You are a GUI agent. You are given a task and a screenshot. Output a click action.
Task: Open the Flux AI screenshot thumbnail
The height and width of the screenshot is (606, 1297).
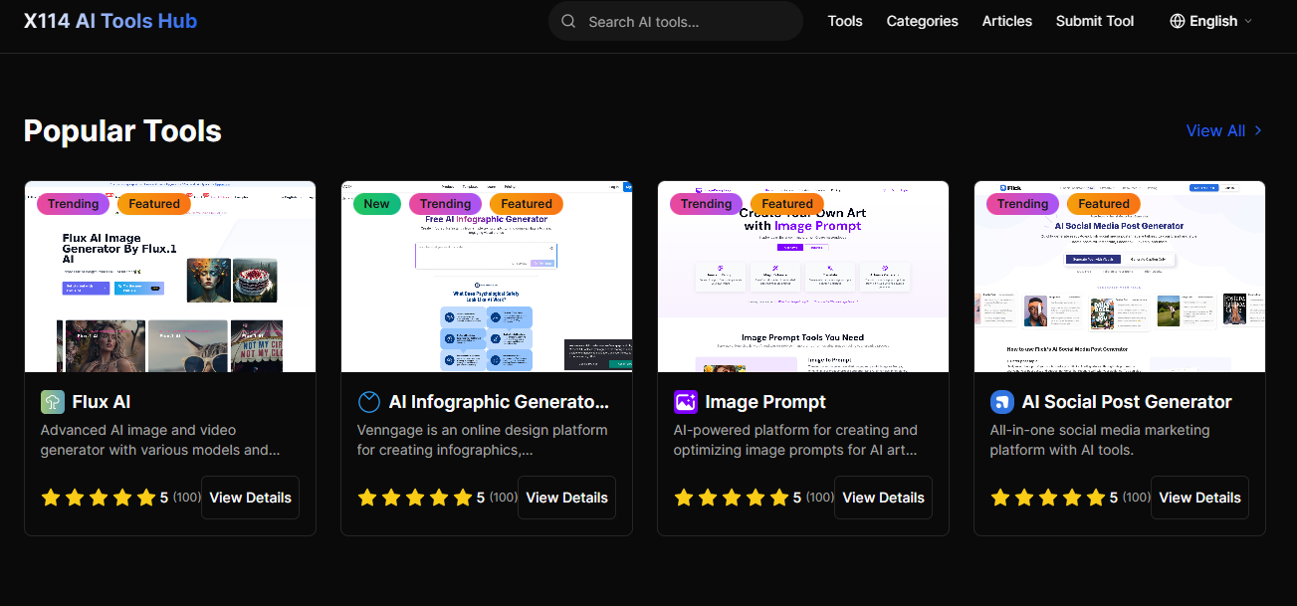click(x=170, y=277)
